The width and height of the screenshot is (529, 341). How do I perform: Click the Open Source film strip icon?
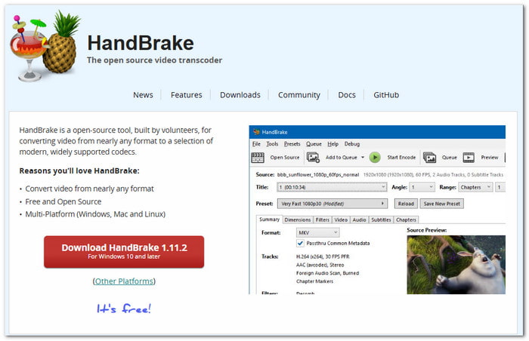(x=258, y=158)
